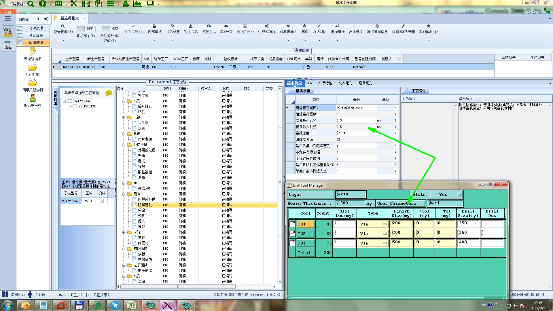
Task: Click the 数据对比 toolbar icon
Action: coord(319,26)
